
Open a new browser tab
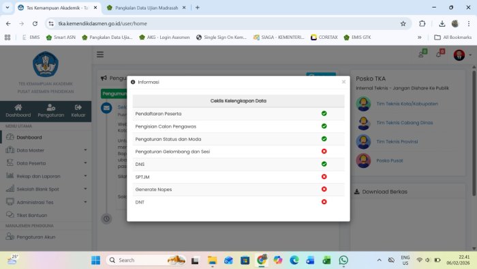click(x=198, y=8)
